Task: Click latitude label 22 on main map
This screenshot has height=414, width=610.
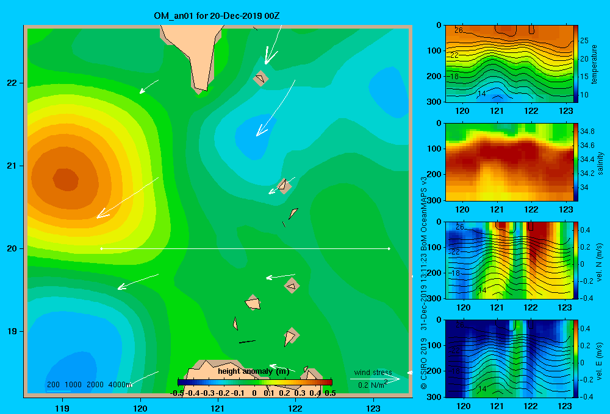Action: 12,83
